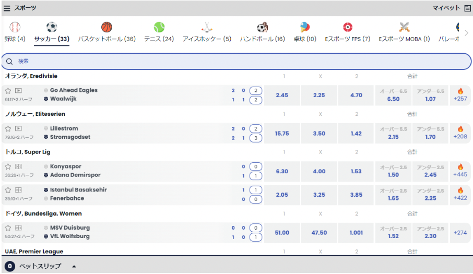473x274 pixels.
Task: Select the ice hockey アイスホッケー icon
Action: click(x=207, y=27)
